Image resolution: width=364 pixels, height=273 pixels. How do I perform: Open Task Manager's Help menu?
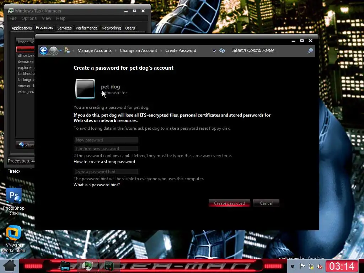coord(60,18)
